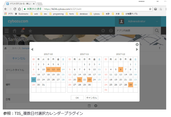This screenshot has height=117, width=171.
Task: Open the settings gear icon
Action: 103,31
